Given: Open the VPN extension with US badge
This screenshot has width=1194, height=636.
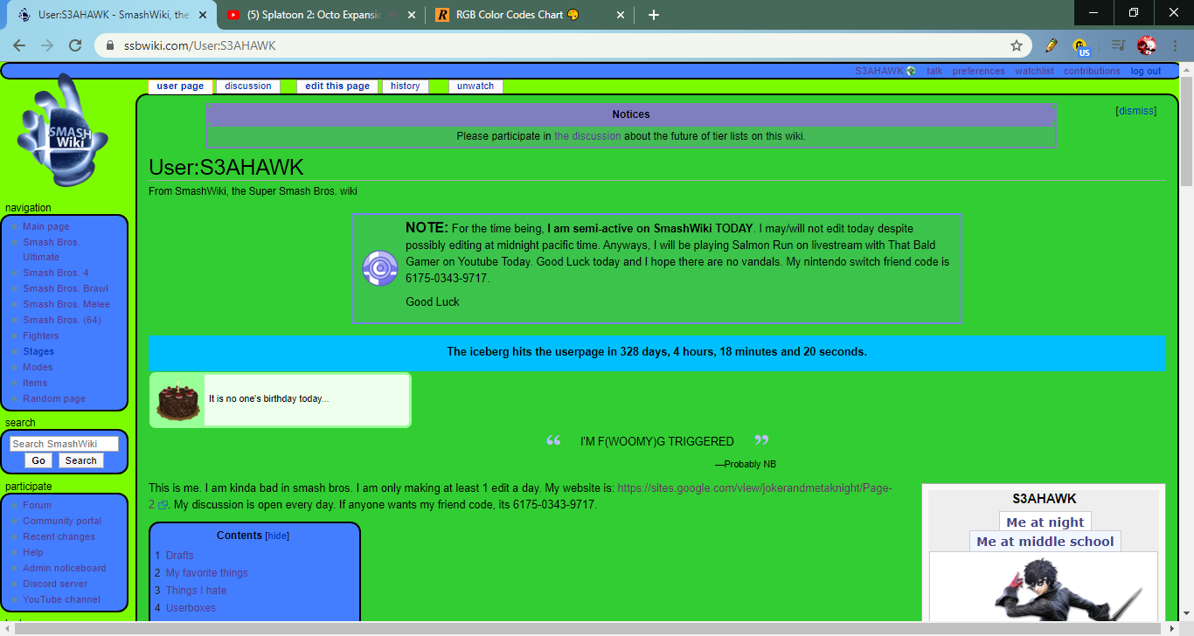Looking at the screenshot, I should (x=1081, y=46).
